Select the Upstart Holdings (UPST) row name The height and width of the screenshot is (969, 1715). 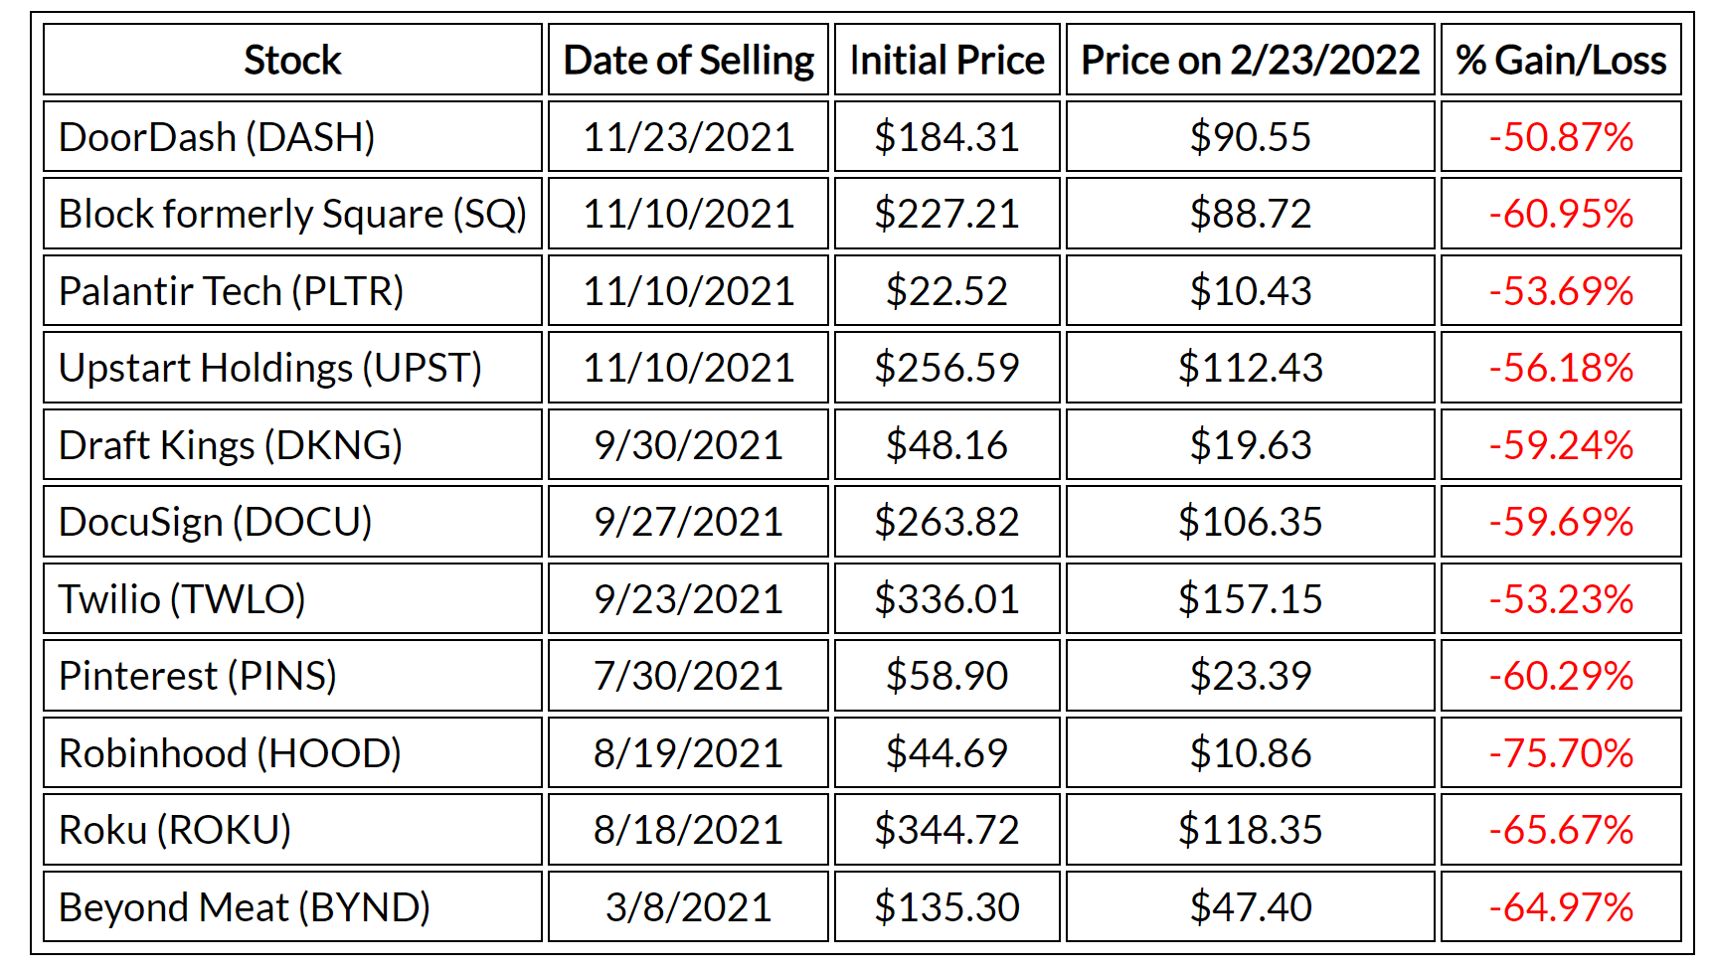click(x=269, y=368)
